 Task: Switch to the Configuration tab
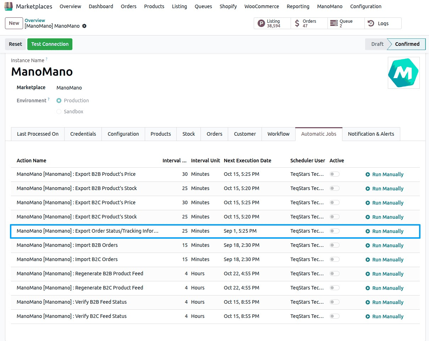coord(123,134)
